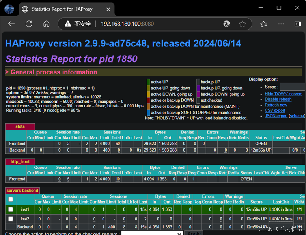Click stats Frontend bytes out 1 503 288

click(x=168, y=144)
